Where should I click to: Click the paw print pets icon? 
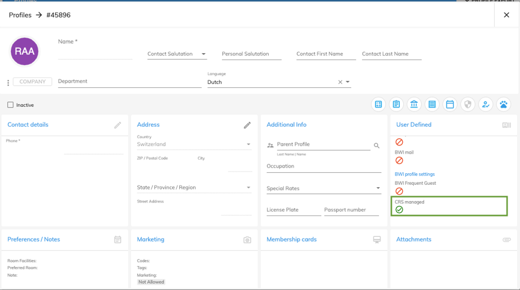point(504,105)
